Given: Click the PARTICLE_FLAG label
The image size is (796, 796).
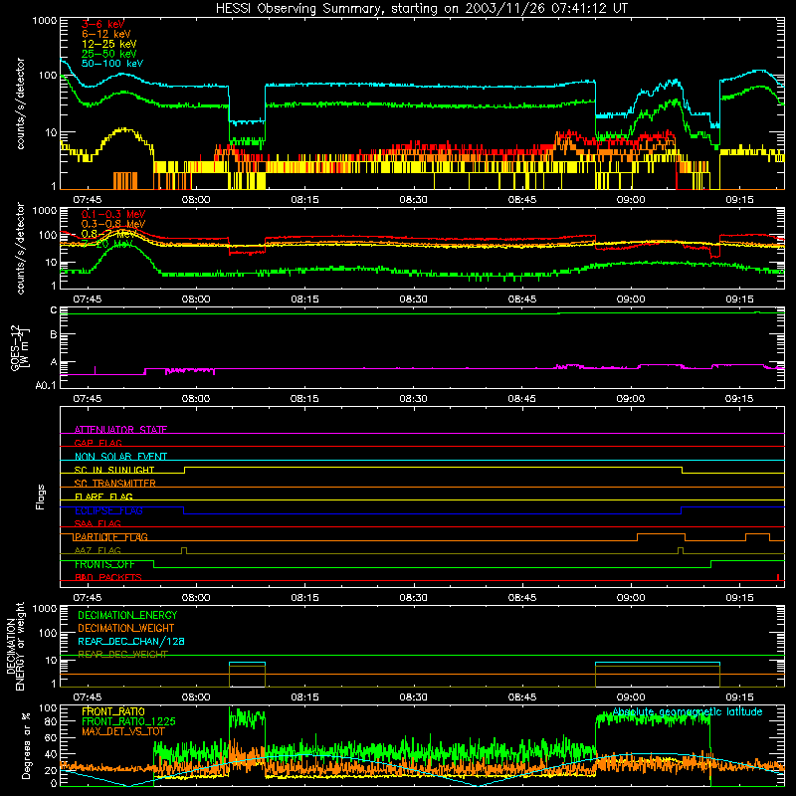Looking at the screenshot, I should 111,537.
